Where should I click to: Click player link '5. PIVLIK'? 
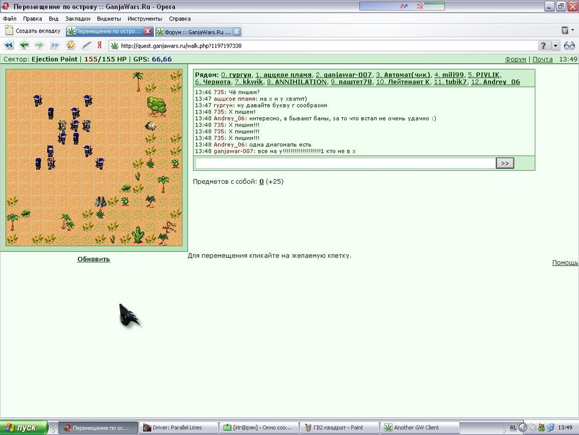(484, 75)
